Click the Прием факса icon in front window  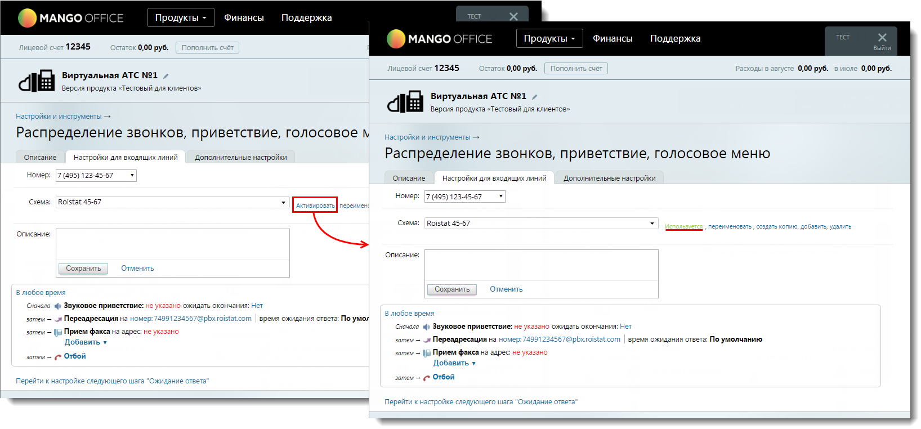click(x=427, y=353)
